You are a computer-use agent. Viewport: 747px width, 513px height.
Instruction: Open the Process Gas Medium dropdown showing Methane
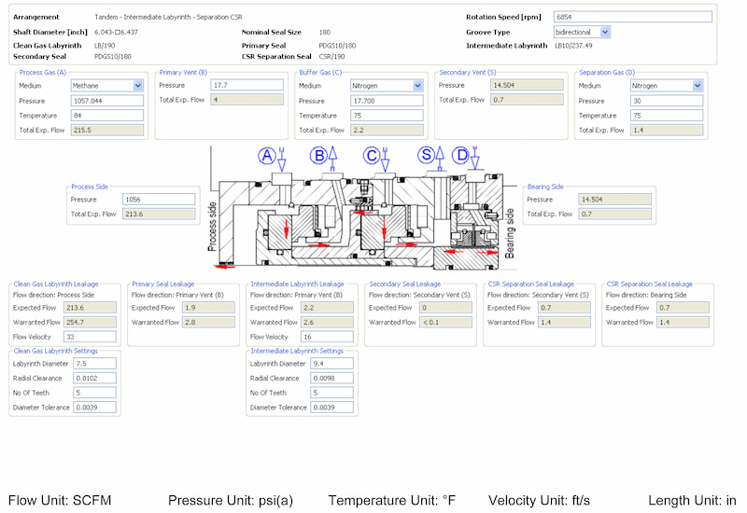(138, 86)
